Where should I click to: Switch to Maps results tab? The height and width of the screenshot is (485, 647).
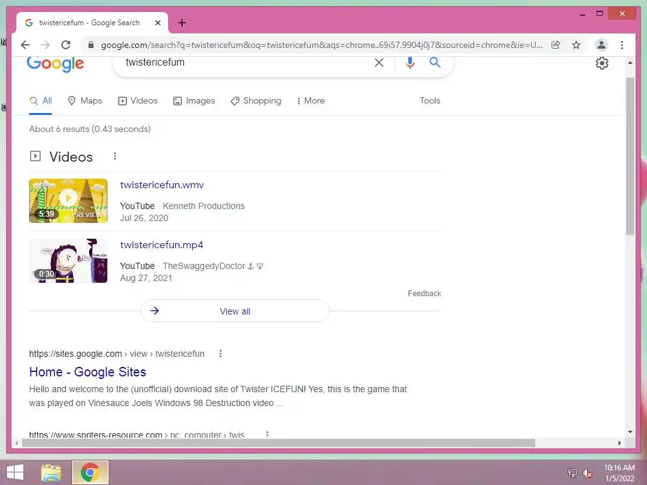[85, 100]
